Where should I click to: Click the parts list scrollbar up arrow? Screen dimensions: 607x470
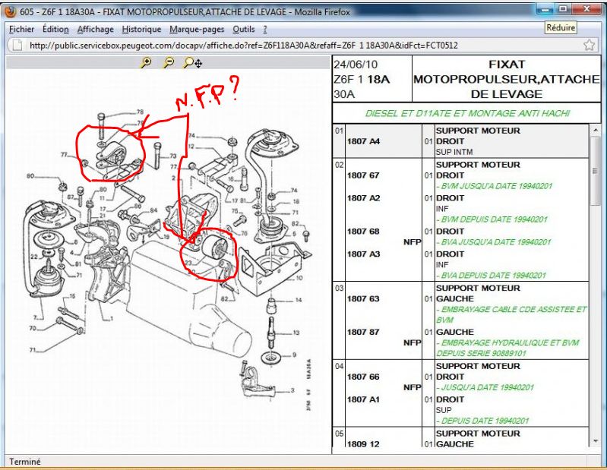[x=595, y=131]
